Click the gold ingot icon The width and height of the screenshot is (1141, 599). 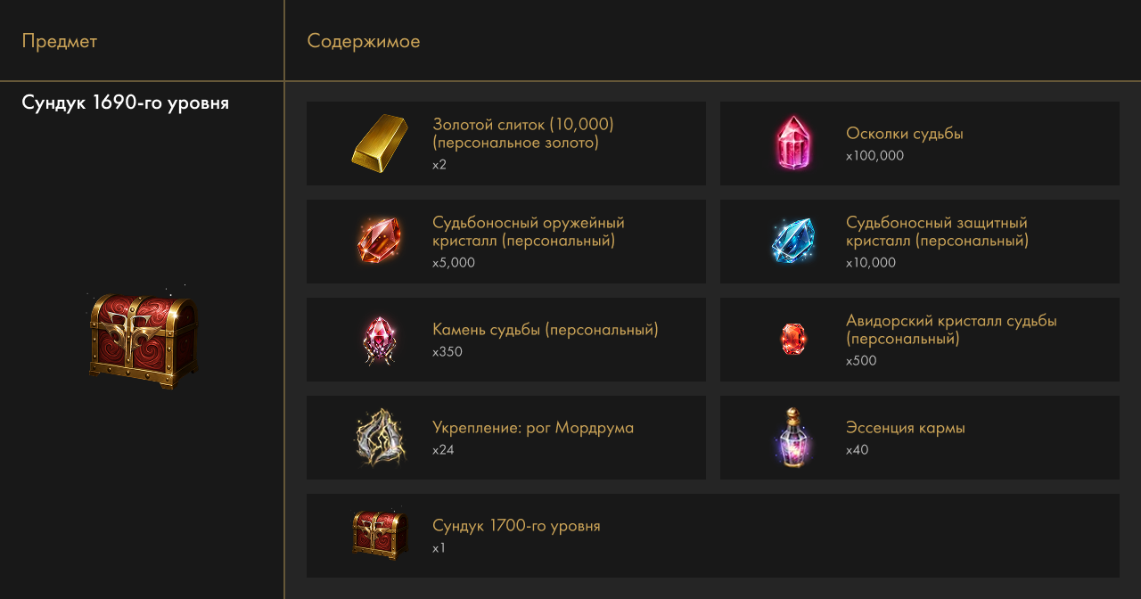380,144
